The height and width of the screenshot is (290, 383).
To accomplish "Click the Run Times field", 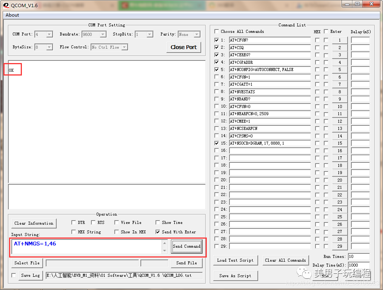I will (358, 256).
